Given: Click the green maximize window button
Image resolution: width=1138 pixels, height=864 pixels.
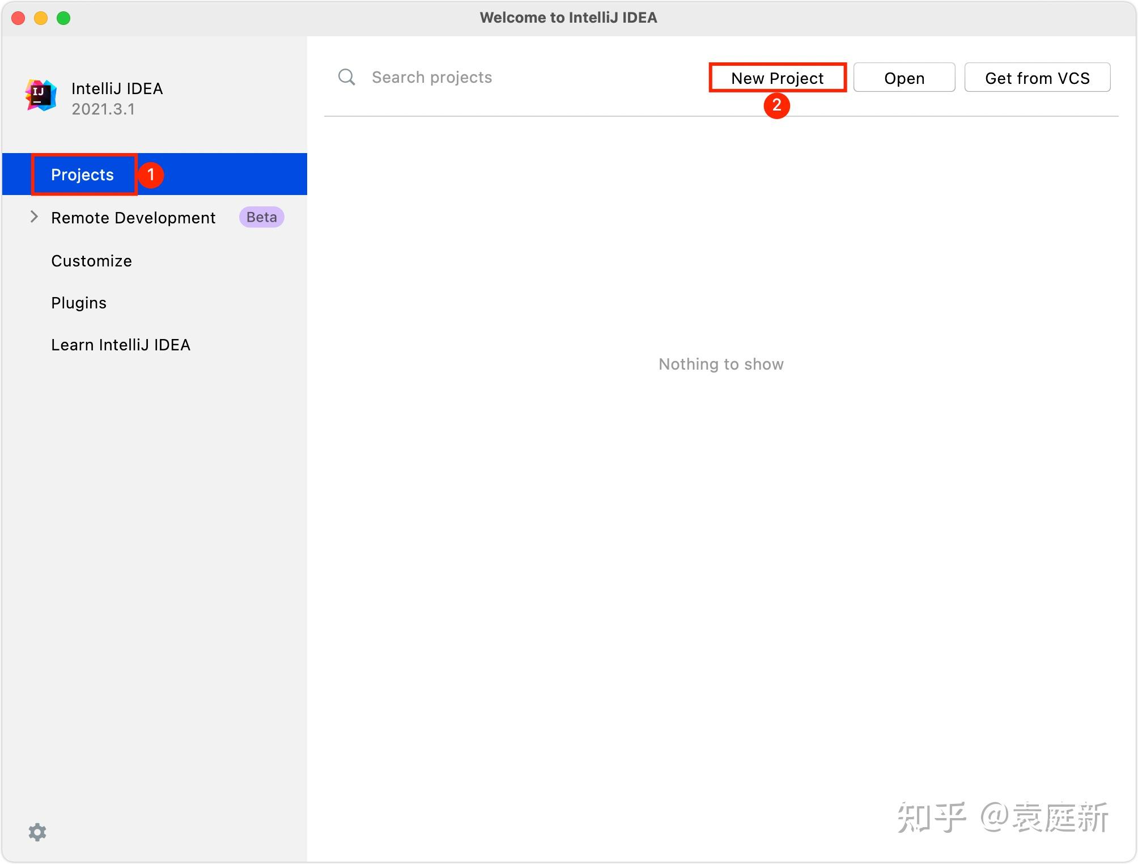Looking at the screenshot, I should [63, 18].
